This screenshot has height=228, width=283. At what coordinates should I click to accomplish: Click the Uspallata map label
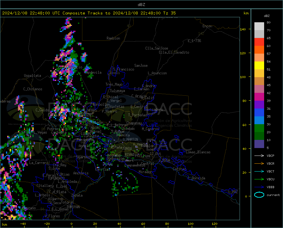[x=32, y=76]
